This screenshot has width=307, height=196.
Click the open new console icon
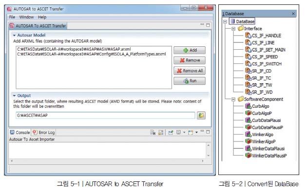[191, 133]
